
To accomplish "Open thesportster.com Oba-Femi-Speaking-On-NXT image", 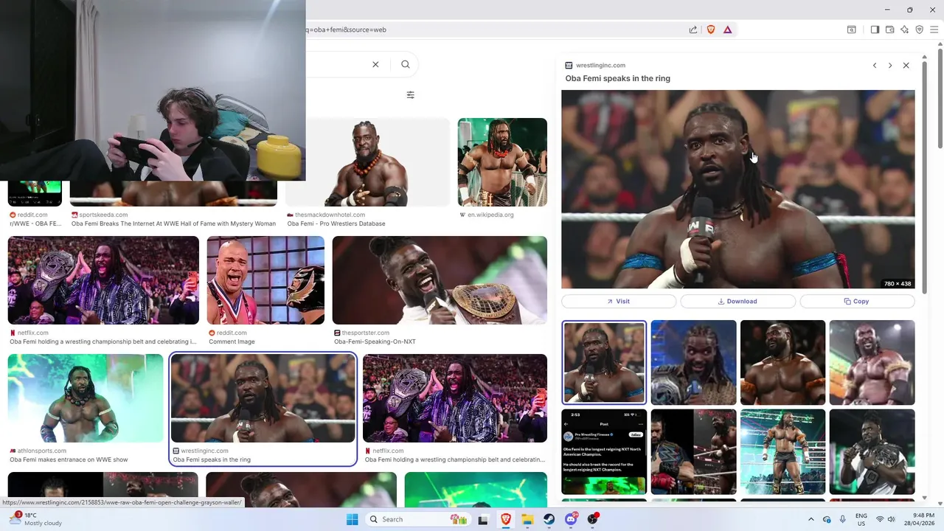I will pyautogui.click(x=440, y=280).
